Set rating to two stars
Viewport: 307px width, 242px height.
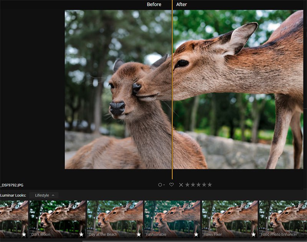[193, 185]
